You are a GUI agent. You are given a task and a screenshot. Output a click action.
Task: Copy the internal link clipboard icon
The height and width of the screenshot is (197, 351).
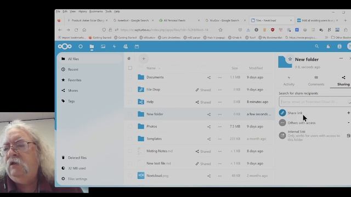(349, 136)
